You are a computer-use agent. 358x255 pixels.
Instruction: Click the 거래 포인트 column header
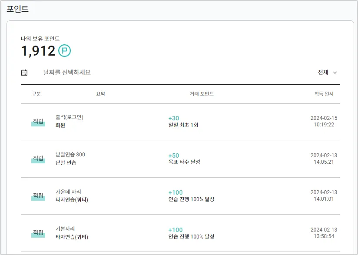(202, 94)
